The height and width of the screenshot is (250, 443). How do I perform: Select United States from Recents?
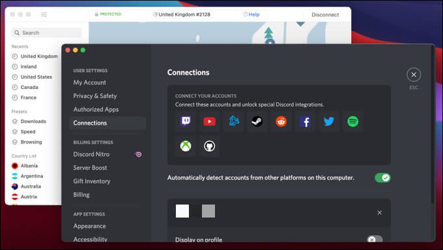click(36, 77)
